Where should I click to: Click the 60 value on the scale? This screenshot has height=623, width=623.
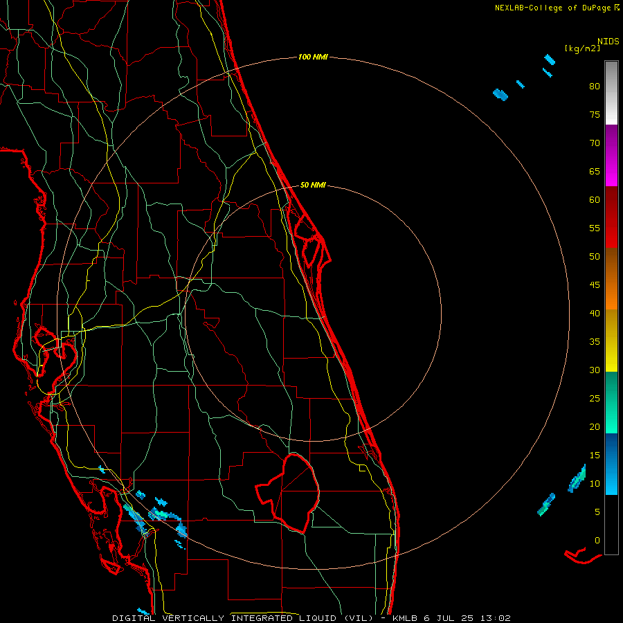595,200
